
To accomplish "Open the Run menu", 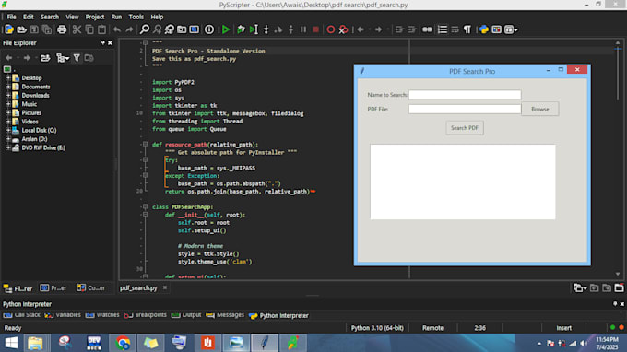I will tap(116, 17).
